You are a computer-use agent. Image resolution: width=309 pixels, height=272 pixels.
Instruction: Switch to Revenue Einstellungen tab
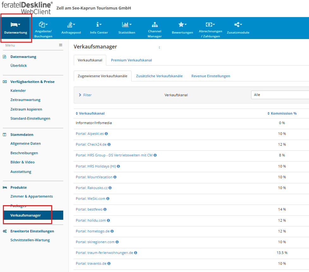pyautogui.click(x=211, y=76)
